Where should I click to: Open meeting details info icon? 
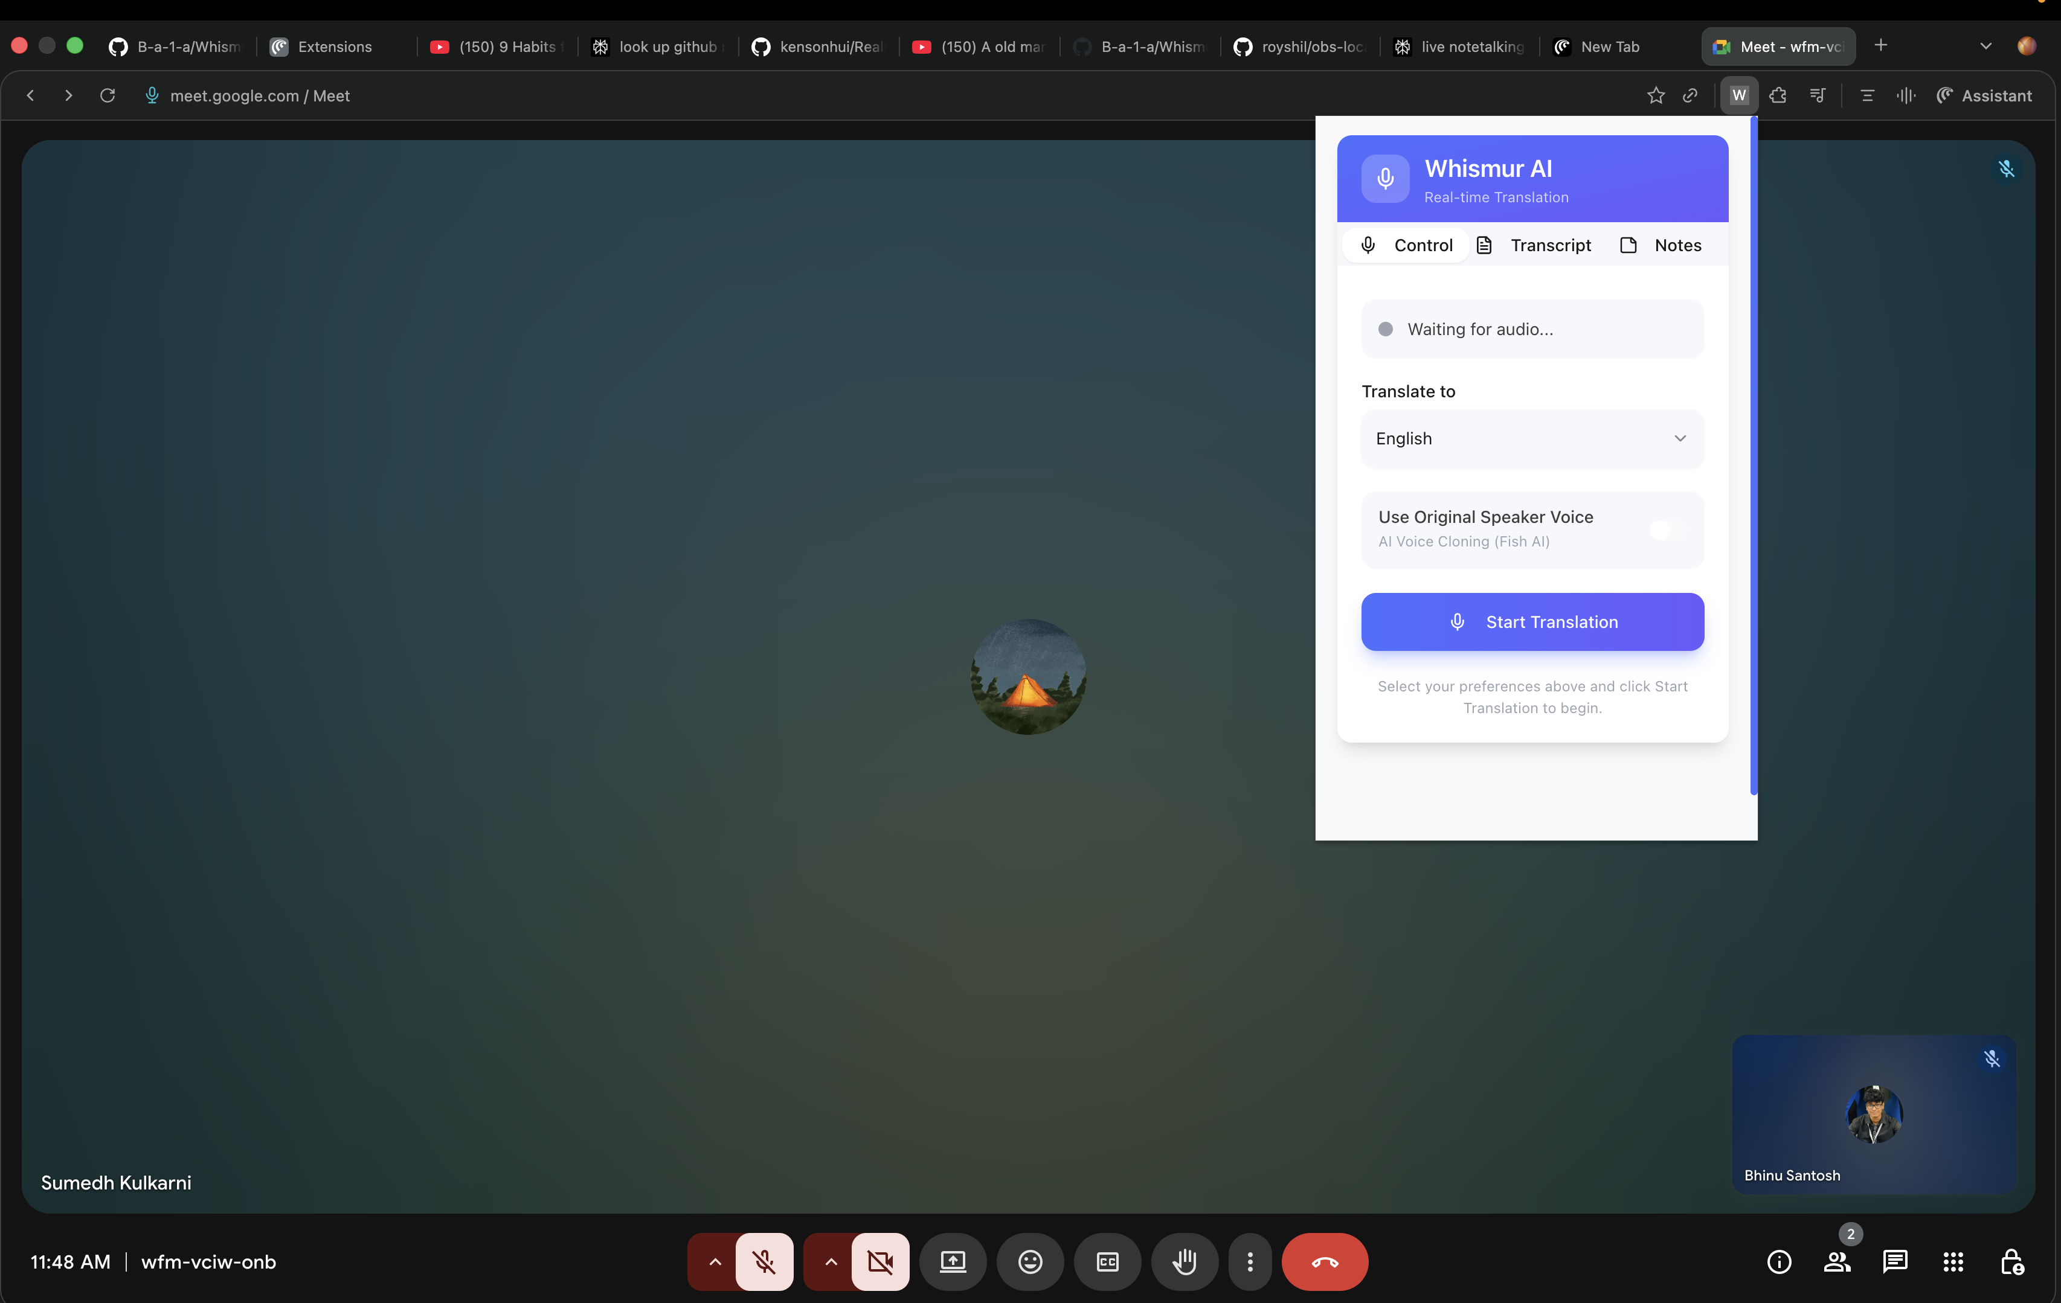(1778, 1261)
